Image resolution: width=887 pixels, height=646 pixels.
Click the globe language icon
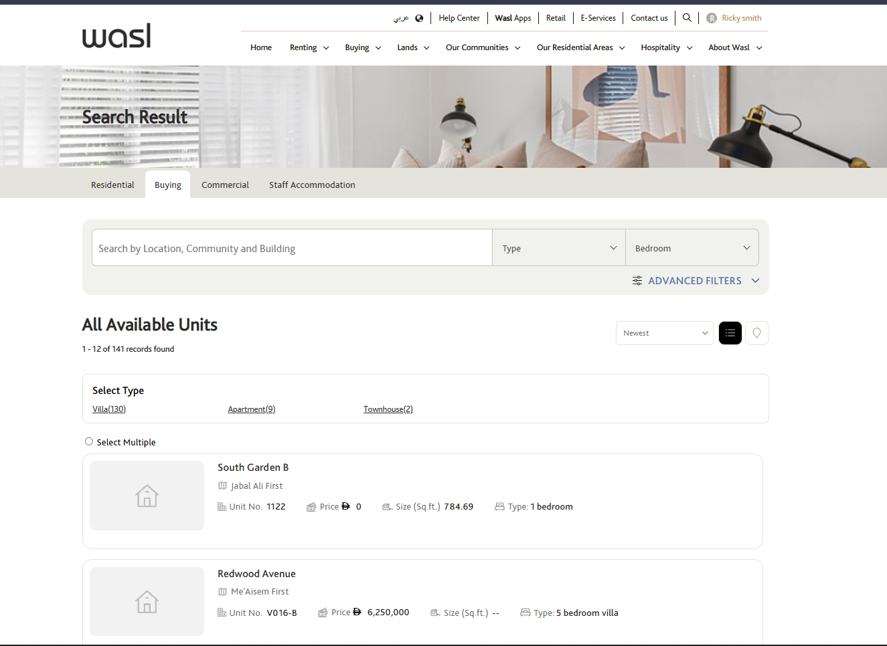pyautogui.click(x=419, y=18)
